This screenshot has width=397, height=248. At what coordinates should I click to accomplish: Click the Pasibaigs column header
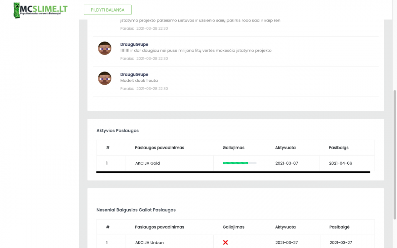(x=339, y=147)
